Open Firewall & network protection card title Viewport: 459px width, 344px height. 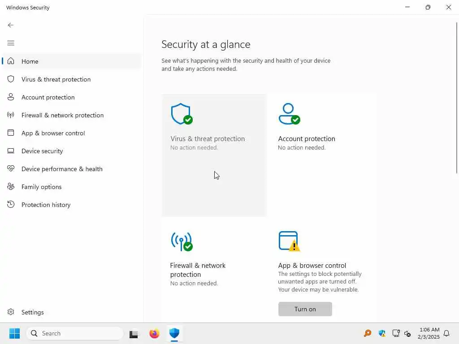pyautogui.click(x=198, y=270)
